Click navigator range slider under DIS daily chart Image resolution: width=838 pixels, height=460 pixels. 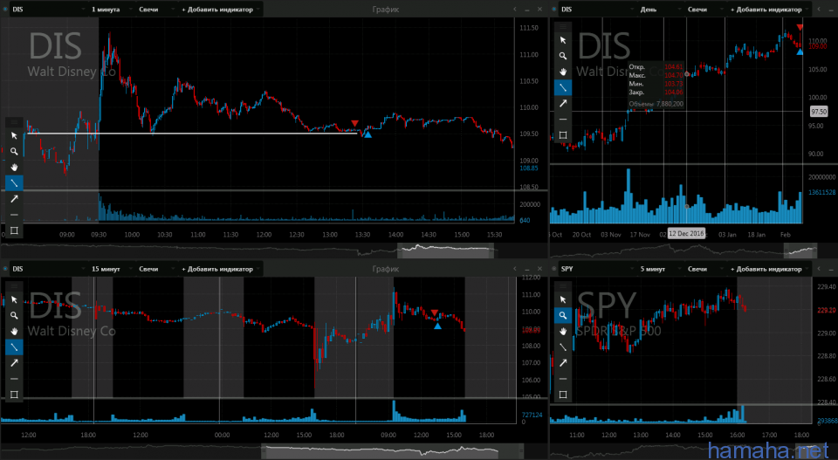pyautogui.click(x=800, y=250)
